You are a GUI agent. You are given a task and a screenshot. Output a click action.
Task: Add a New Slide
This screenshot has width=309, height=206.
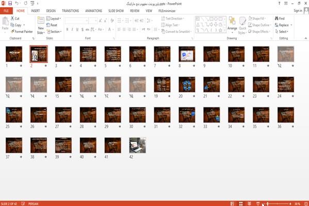(x=41, y=25)
